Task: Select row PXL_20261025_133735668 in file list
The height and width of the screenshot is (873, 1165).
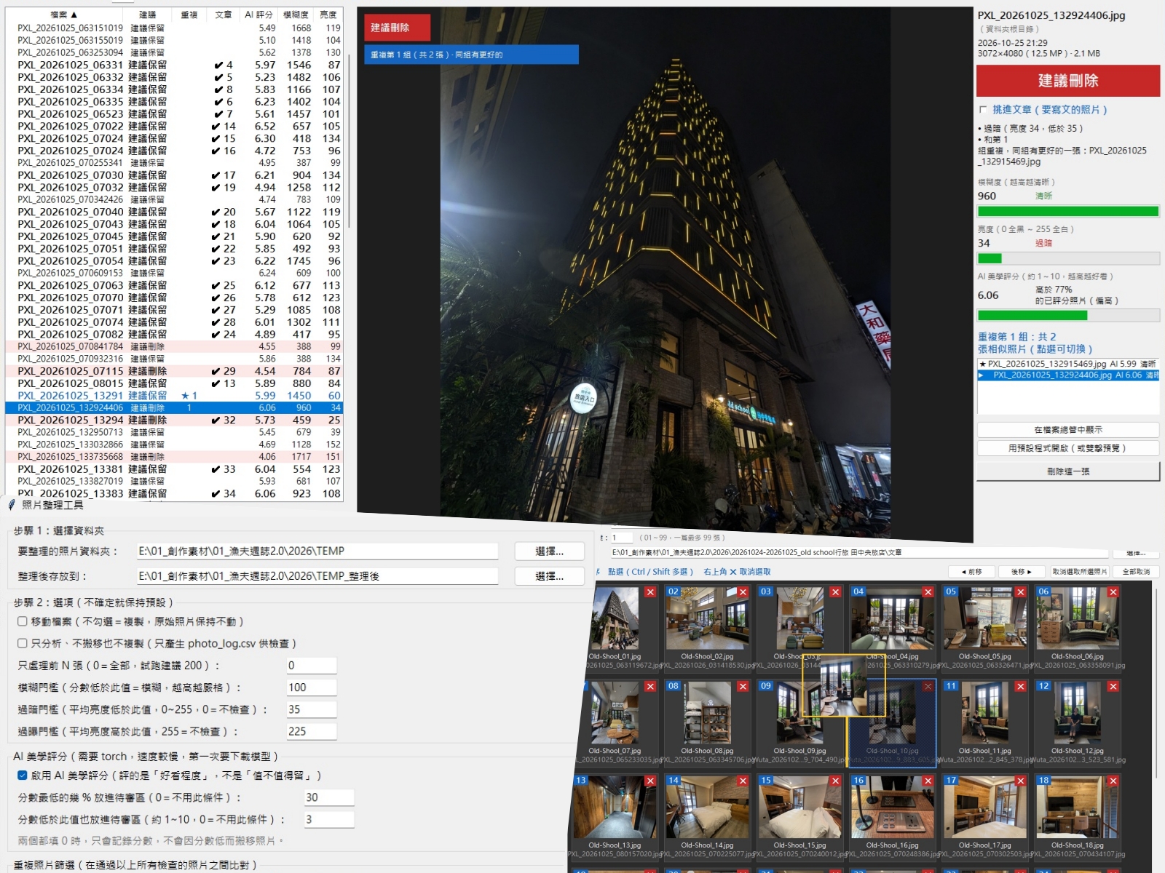Action: (175, 457)
